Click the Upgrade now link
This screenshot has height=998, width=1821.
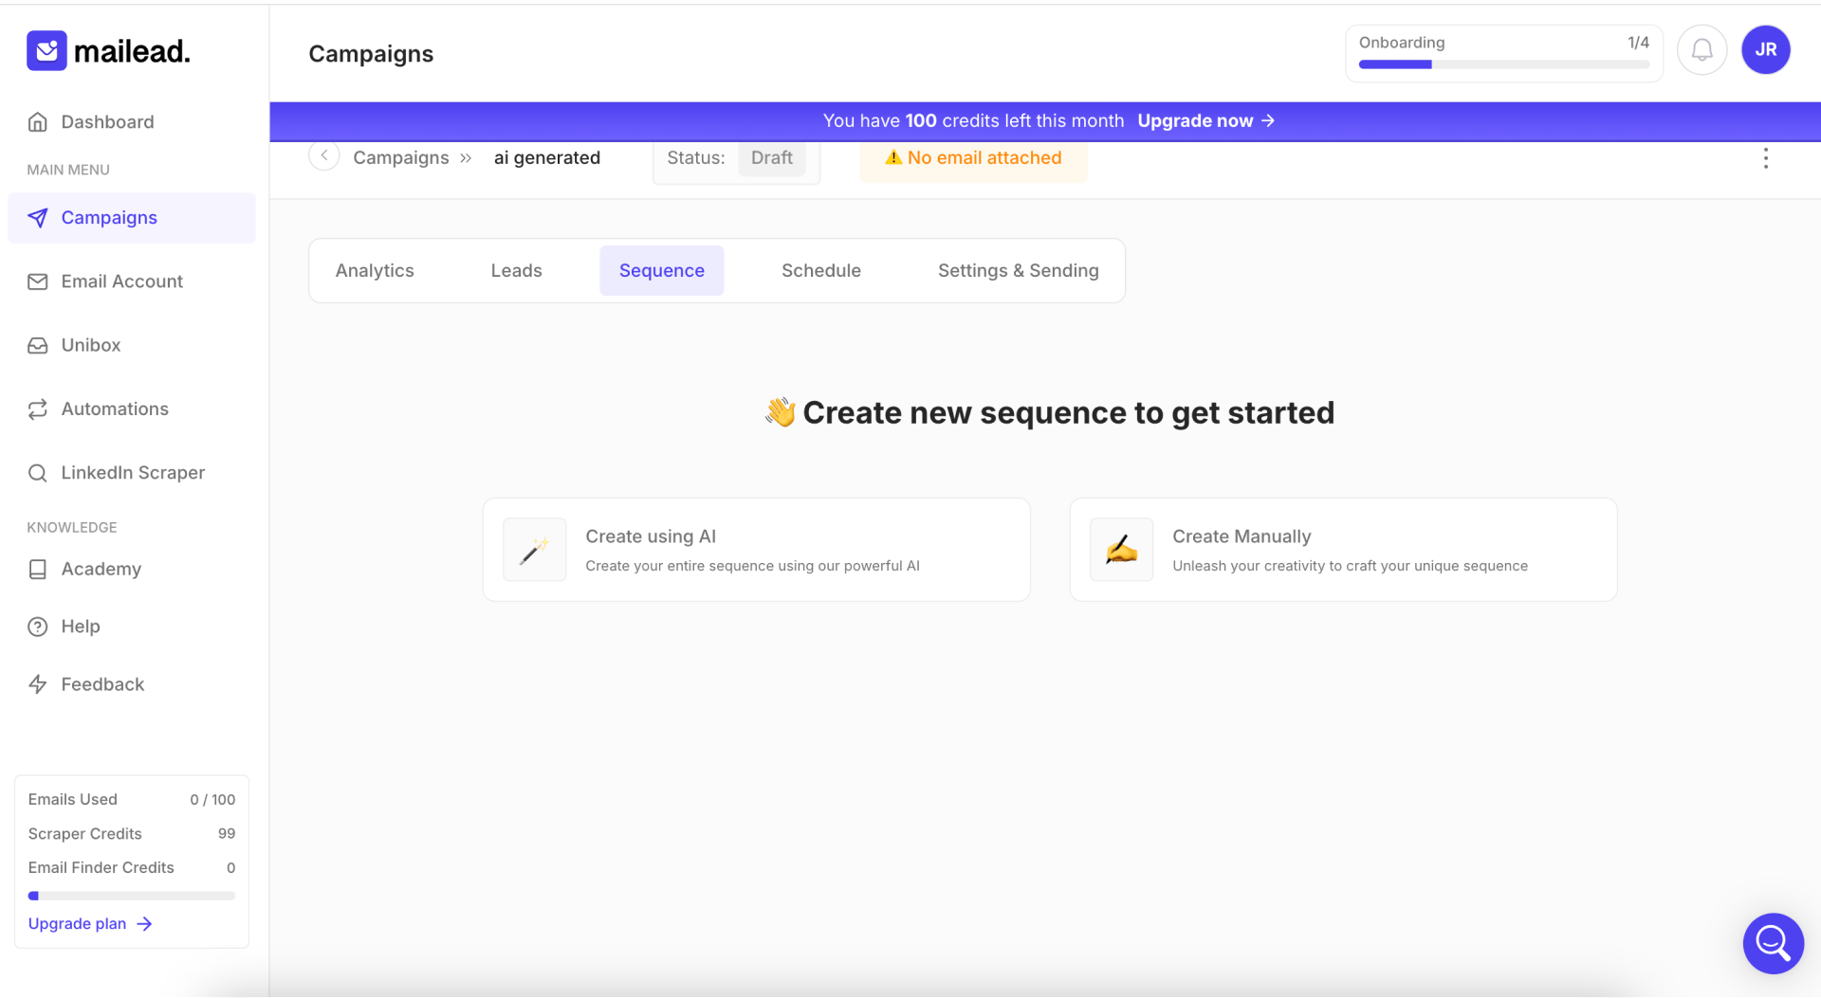tap(1205, 121)
